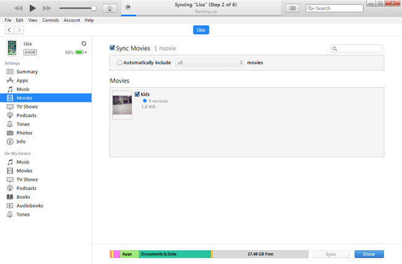Go forward with the right arrow
The width and height of the screenshot is (402, 264).
(19, 30)
